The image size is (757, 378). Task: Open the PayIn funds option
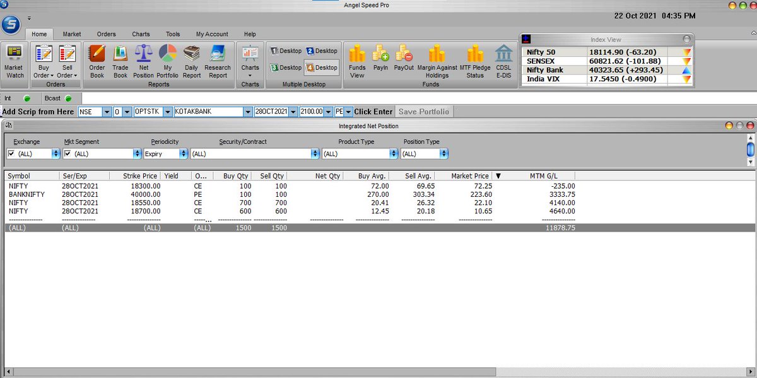pos(380,58)
